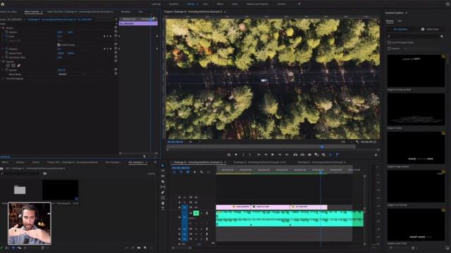Click the Extract button in Program monitor
Viewport: 451px width, 253px height.
click(x=302, y=155)
